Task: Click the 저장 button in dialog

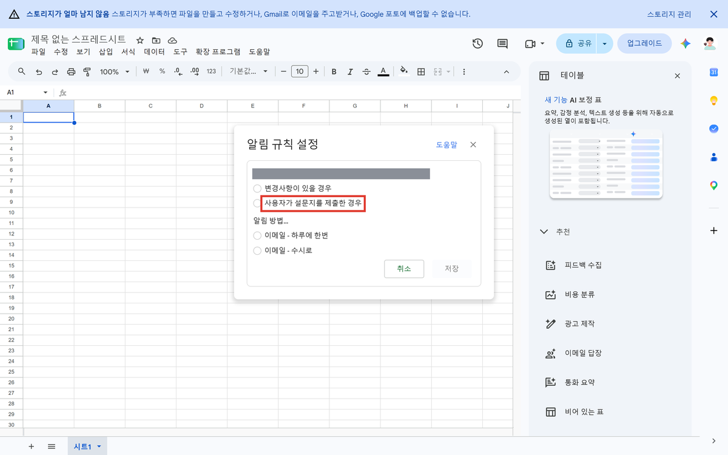Action: [451, 269]
